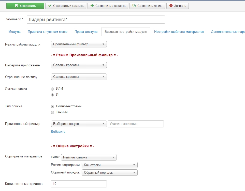Image resolution: width=245 pixels, height=191 pixels.
Task: Click Сохранить копию copy button
Action: point(147,6)
